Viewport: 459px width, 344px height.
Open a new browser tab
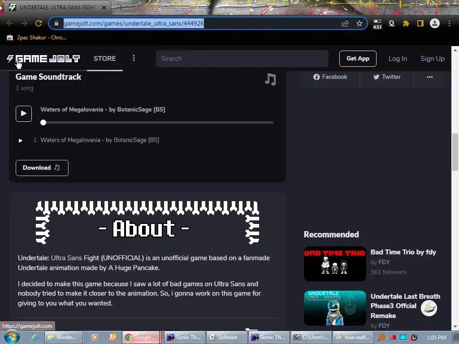(x=120, y=8)
